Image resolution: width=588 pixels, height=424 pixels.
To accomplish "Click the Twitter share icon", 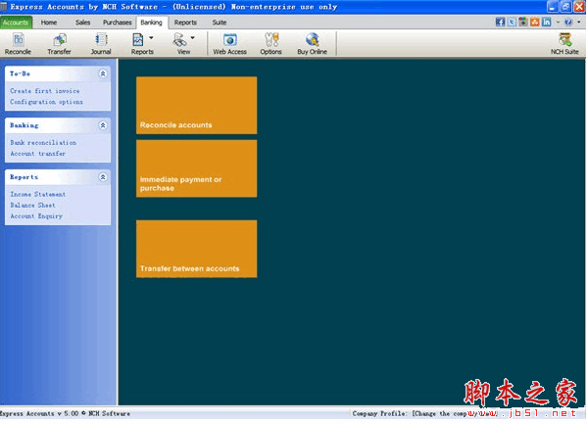I will [512, 23].
